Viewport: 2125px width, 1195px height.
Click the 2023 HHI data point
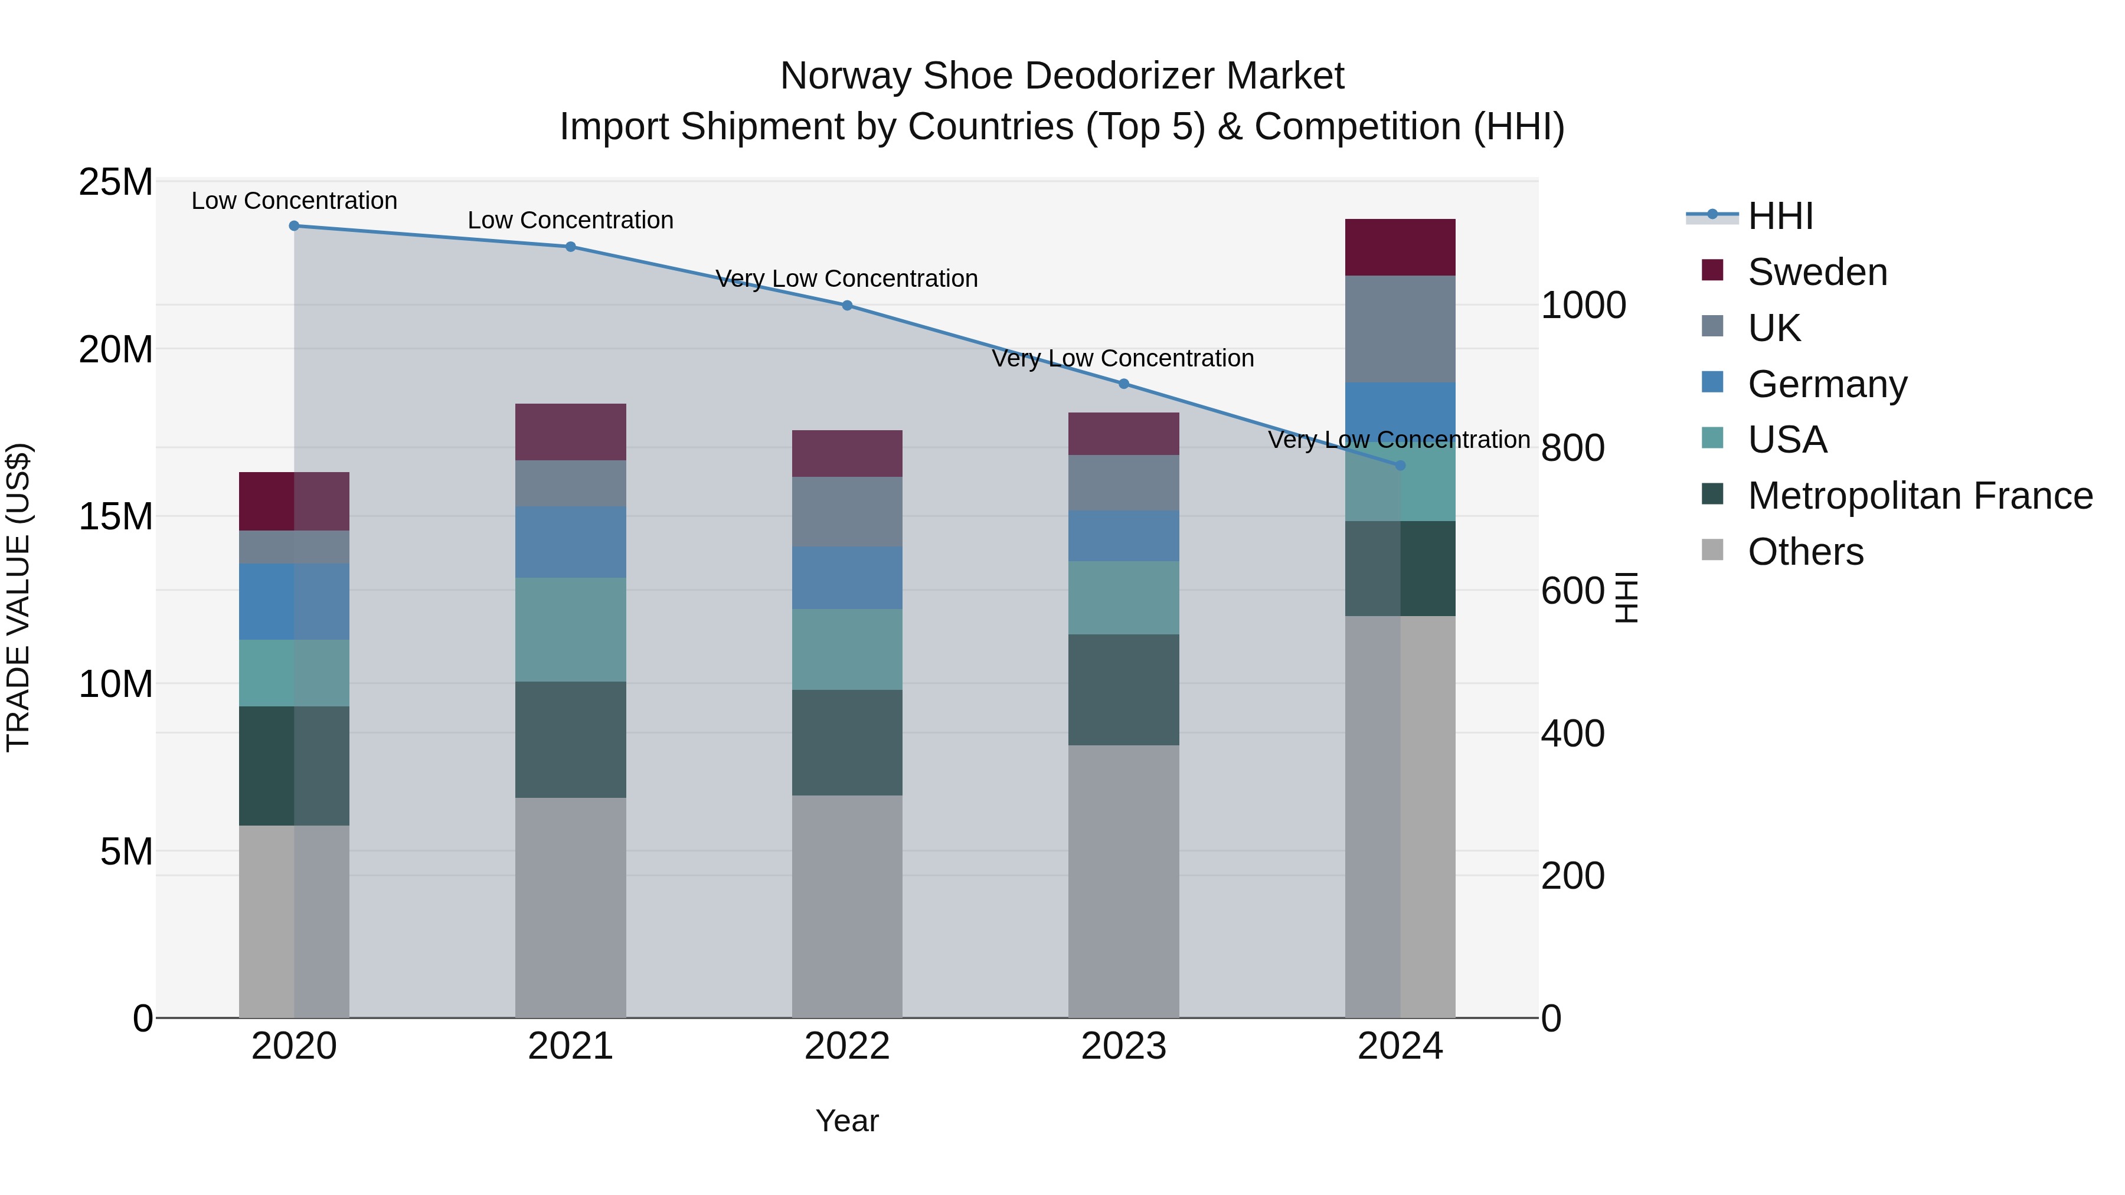1123,384
